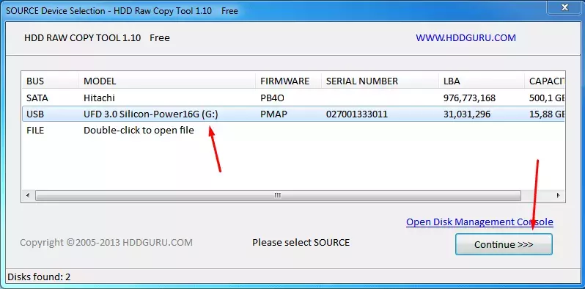The height and width of the screenshot is (289, 585).
Task: Click the horizontal scrollbar thumb
Action: (x=278, y=195)
